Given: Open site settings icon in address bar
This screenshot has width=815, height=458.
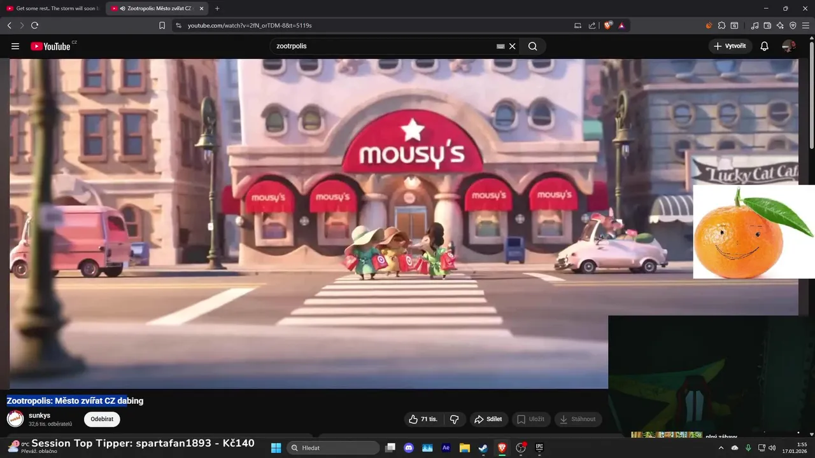Looking at the screenshot, I should click(x=179, y=25).
